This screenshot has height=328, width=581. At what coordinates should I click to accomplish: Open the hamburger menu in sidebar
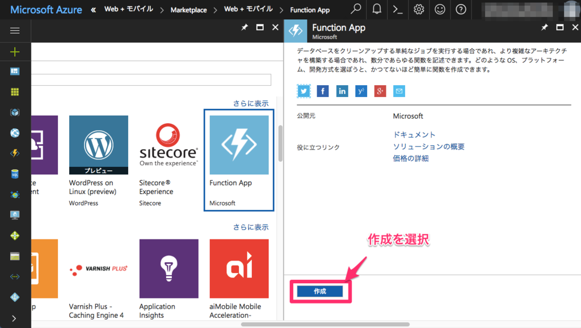[15, 31]
